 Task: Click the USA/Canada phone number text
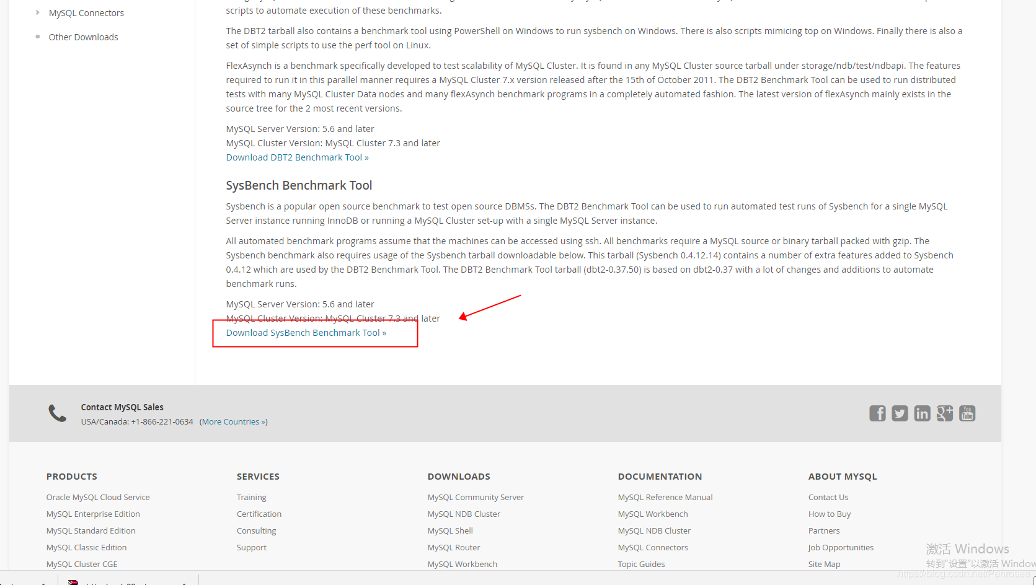pyautogui.click(x=137, y=422)
